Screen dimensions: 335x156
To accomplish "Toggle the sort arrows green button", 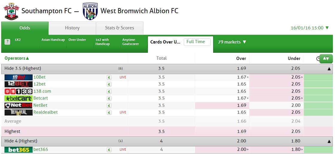I will [326, 58].
